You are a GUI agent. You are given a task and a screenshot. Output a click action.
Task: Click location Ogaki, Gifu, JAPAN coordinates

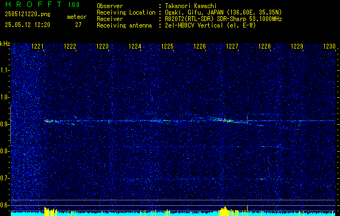[x=223, y=12]
